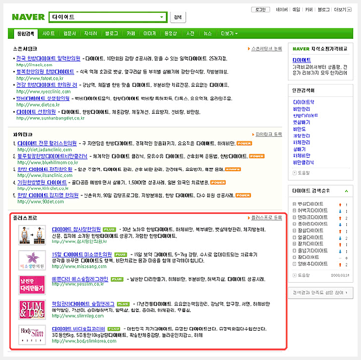
Task: Open the 카페 top link
Action: click(309, 10)
